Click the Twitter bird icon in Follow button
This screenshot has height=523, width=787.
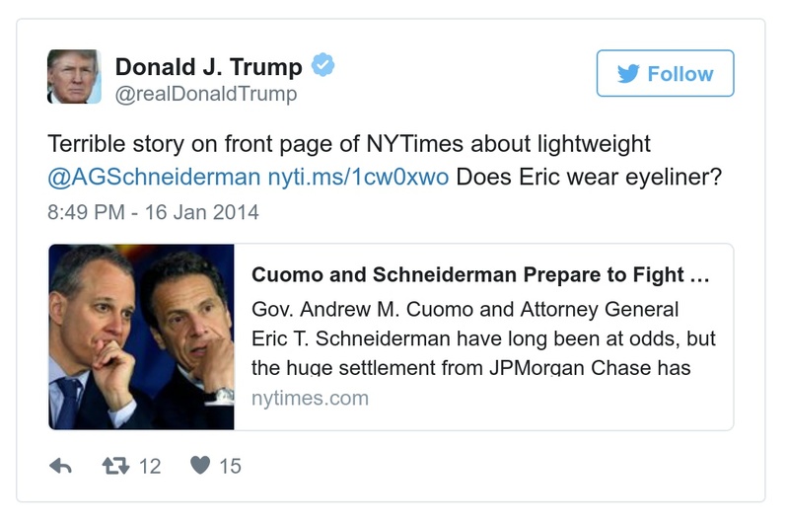tap(627, 74)
